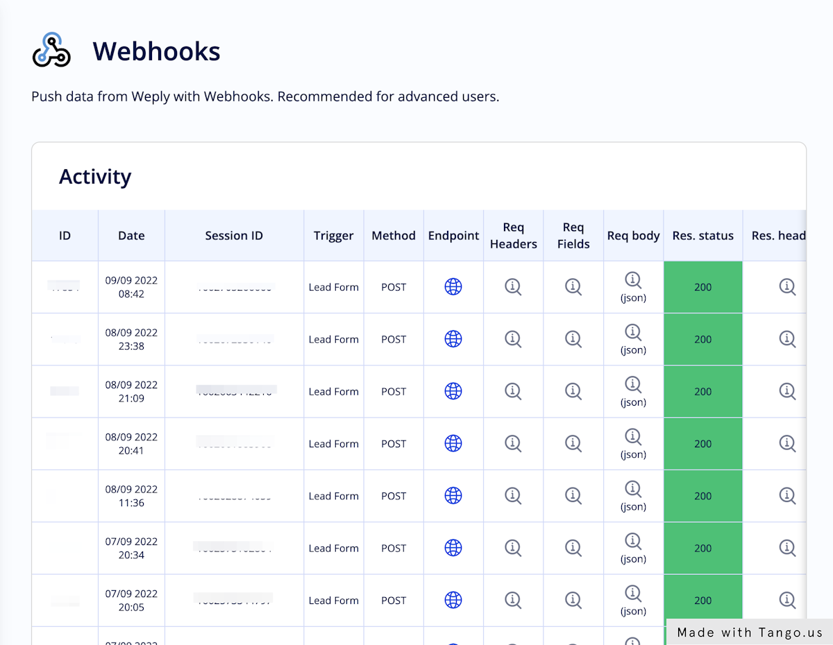Screen dimensions: 833x645
Task: Show Req body json for 07/09 2022 20:34 row
Action: point(633,541)
